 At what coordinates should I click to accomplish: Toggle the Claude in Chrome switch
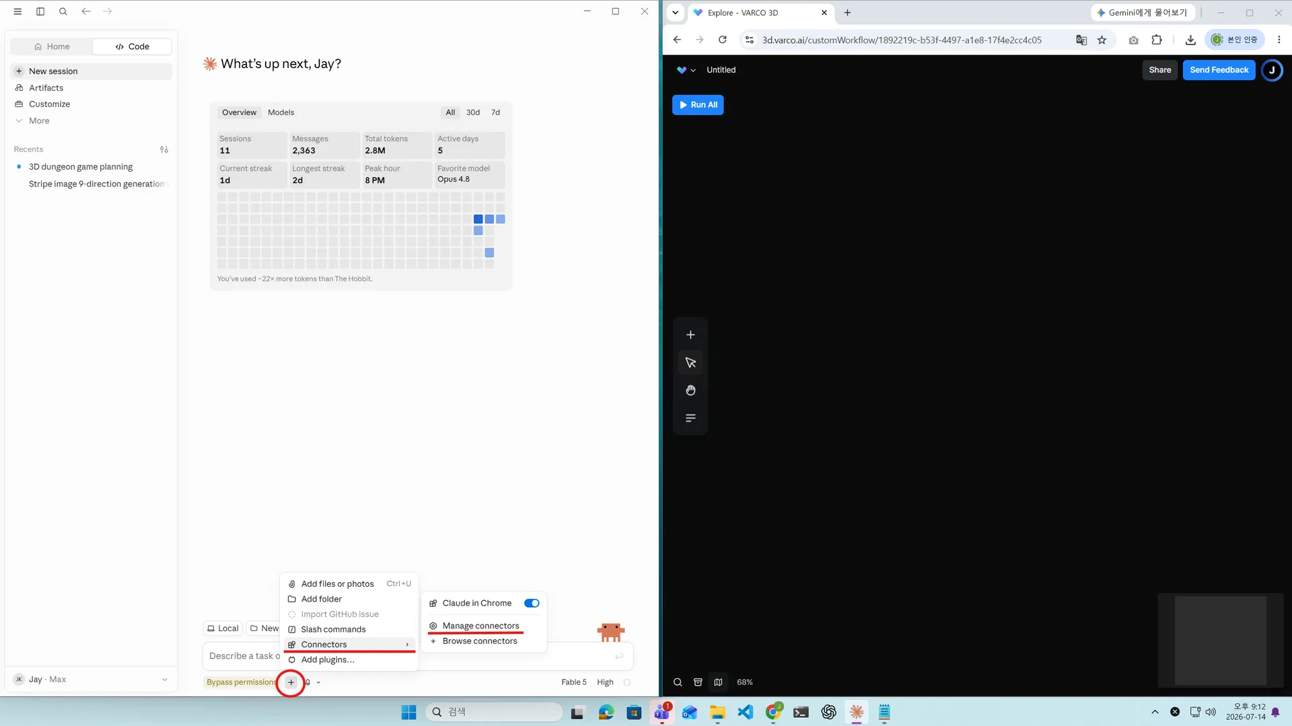click(532, 604)
